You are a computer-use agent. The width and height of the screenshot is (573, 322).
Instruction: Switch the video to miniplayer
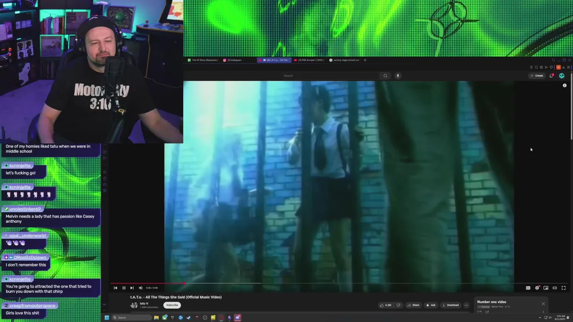pos(546,288)
